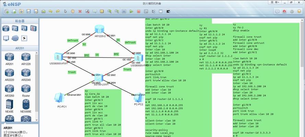Click the 'sy Core_SW' config note text
The image size is (305, 137).
click(92, 94)
